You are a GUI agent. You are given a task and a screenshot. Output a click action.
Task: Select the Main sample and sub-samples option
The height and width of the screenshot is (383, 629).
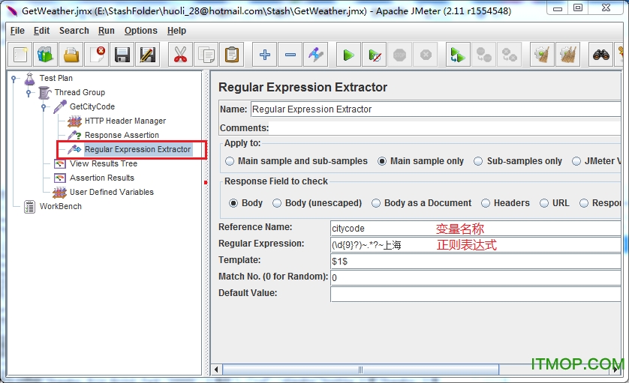(230, 161)
